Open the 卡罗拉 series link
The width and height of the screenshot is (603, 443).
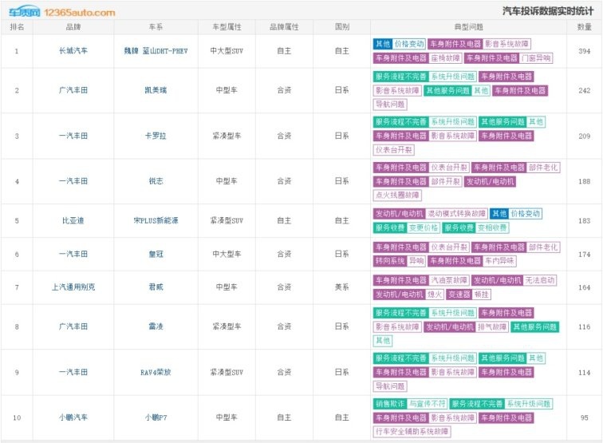(x=156, y=136)
